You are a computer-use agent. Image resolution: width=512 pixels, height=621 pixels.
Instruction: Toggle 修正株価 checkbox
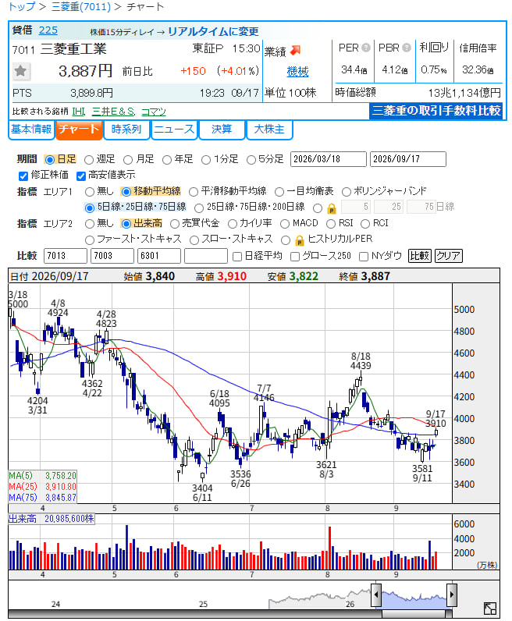click(23, 176)
